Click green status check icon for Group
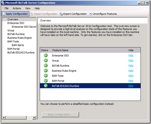Screen dimensions: 151x124 [46, 60]
